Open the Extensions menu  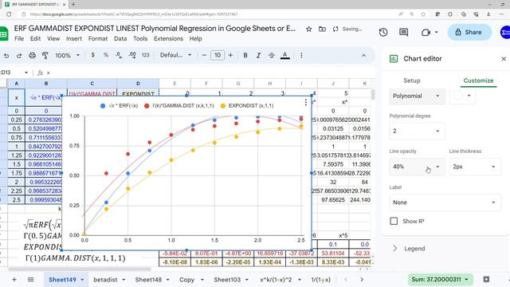[168, 38]
